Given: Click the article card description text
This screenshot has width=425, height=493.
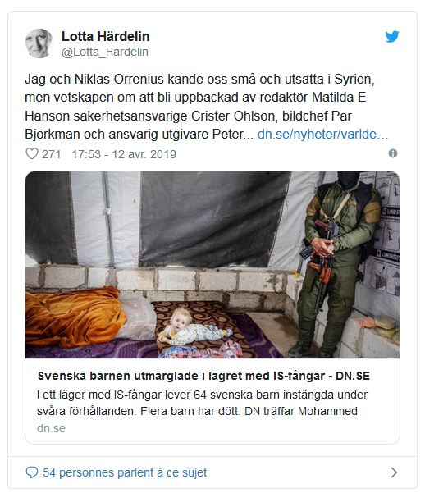Looking at the screenshot, I should (202, 403).
